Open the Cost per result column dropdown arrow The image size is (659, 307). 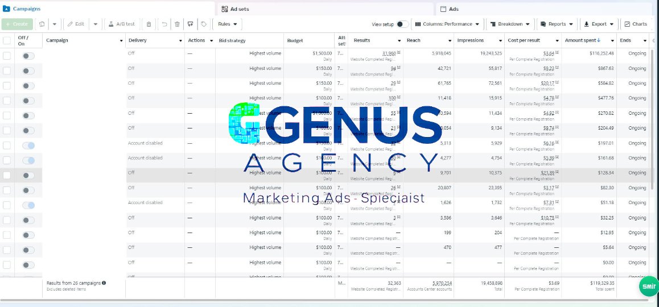pyautogui.click(x=557, y=41)
